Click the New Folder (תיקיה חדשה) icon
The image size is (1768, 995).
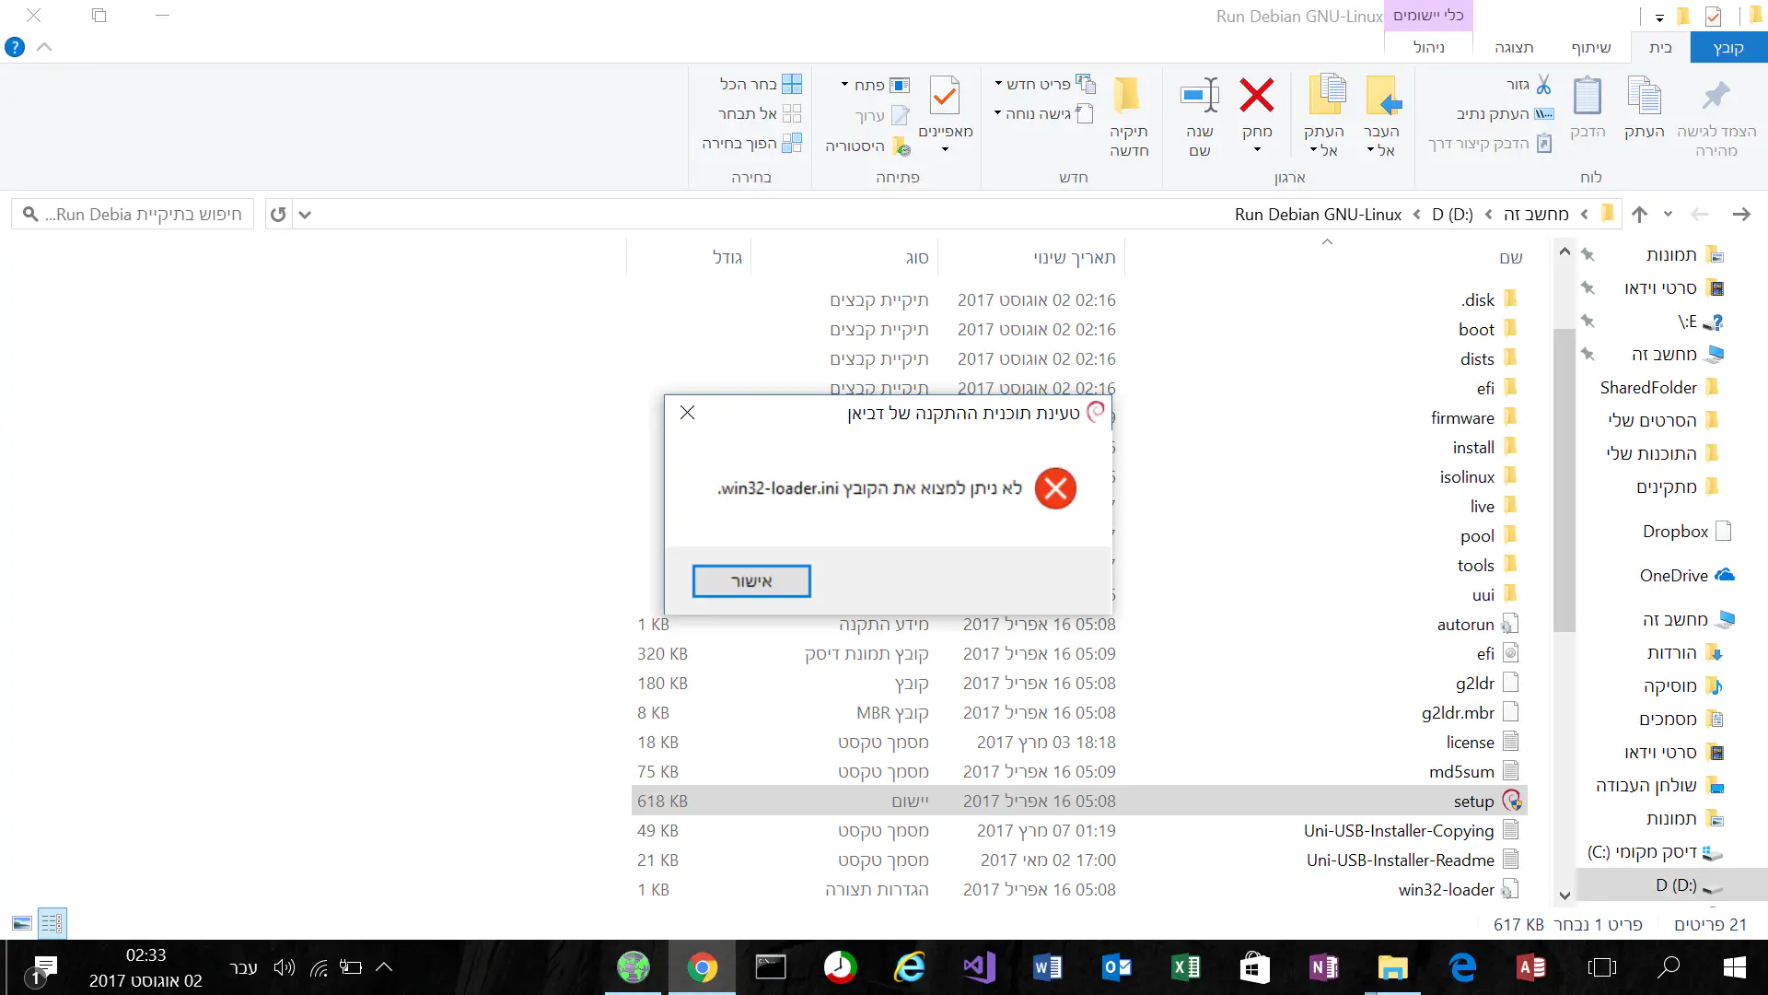pos(1127,97)
